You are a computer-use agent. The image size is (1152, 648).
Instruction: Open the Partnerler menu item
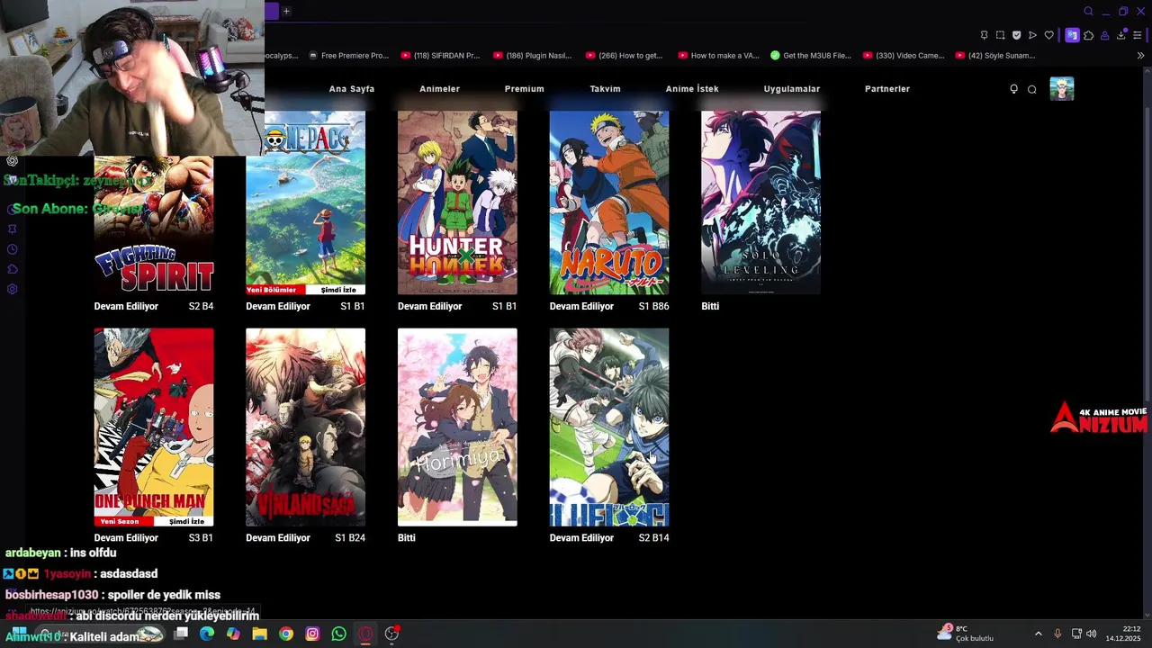[887, 89]
